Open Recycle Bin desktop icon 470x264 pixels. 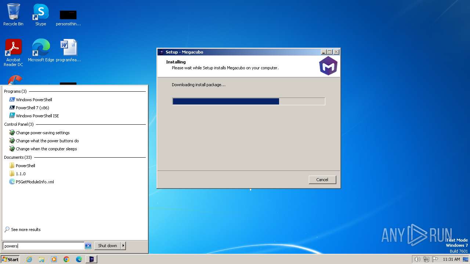(x=13, y=15)
